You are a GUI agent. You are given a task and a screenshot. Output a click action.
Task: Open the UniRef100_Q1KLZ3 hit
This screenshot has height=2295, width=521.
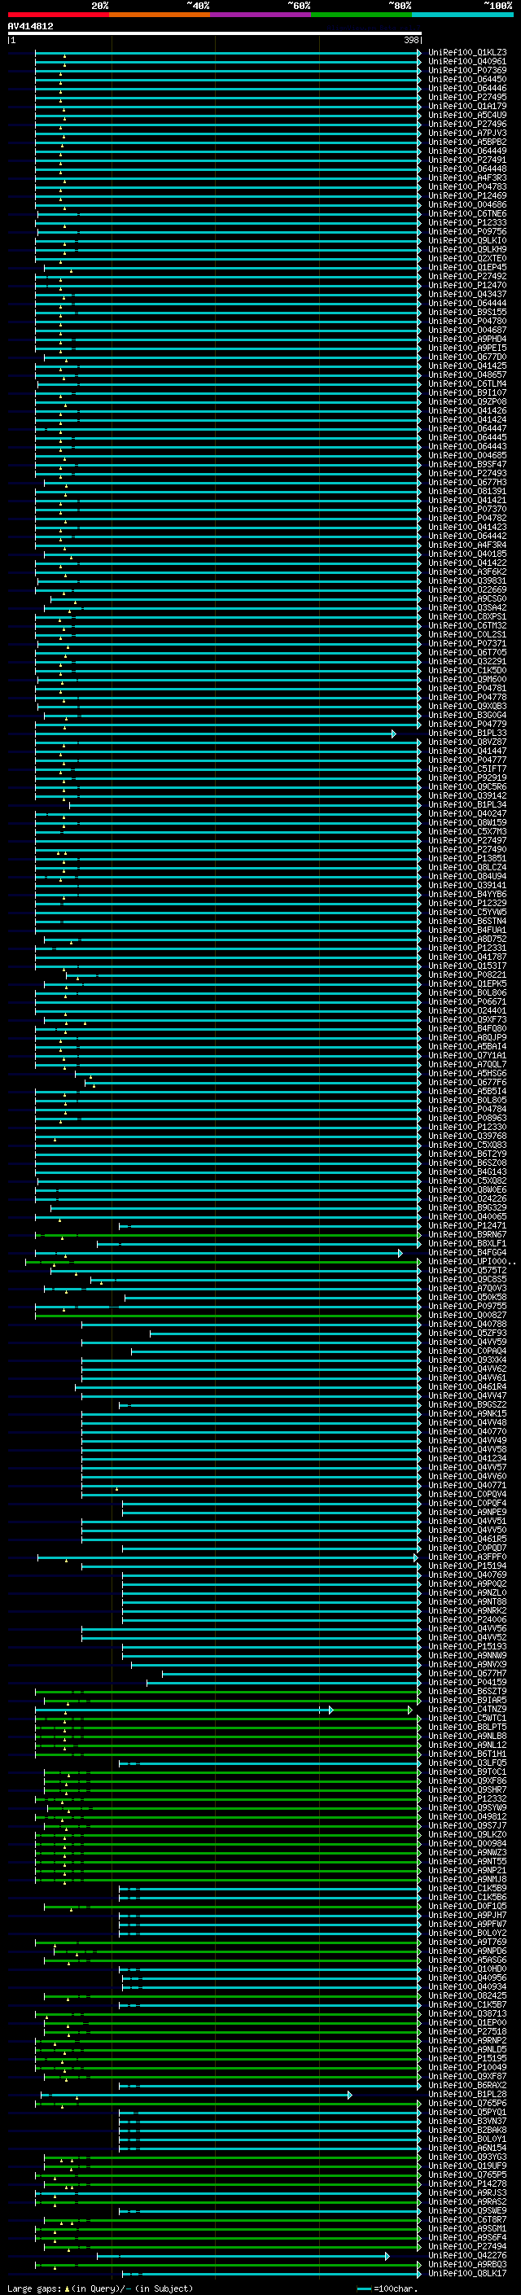point(467,53)
